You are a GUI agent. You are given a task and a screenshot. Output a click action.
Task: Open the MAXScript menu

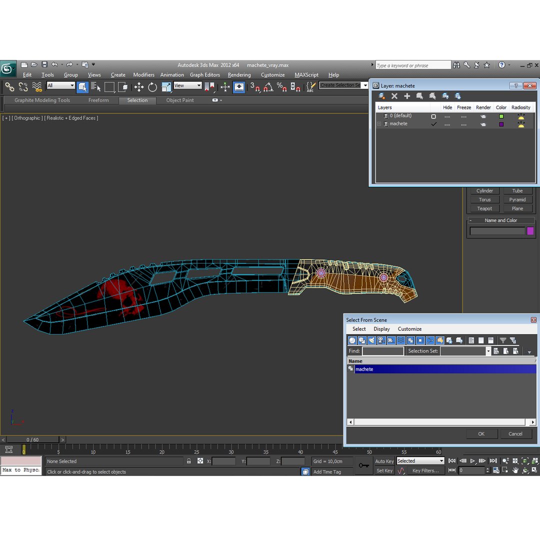point(306,74)
